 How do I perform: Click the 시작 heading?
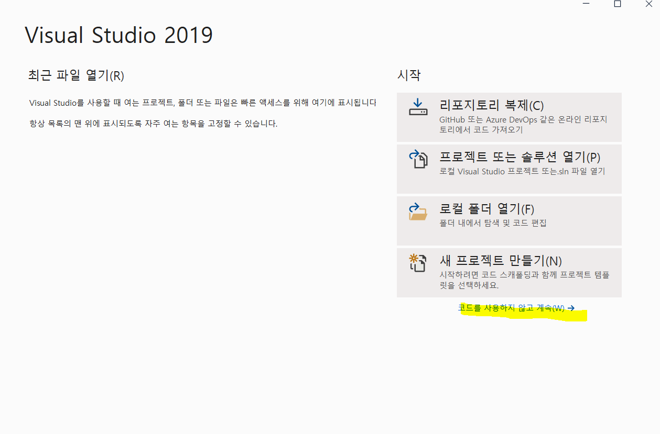409,75
